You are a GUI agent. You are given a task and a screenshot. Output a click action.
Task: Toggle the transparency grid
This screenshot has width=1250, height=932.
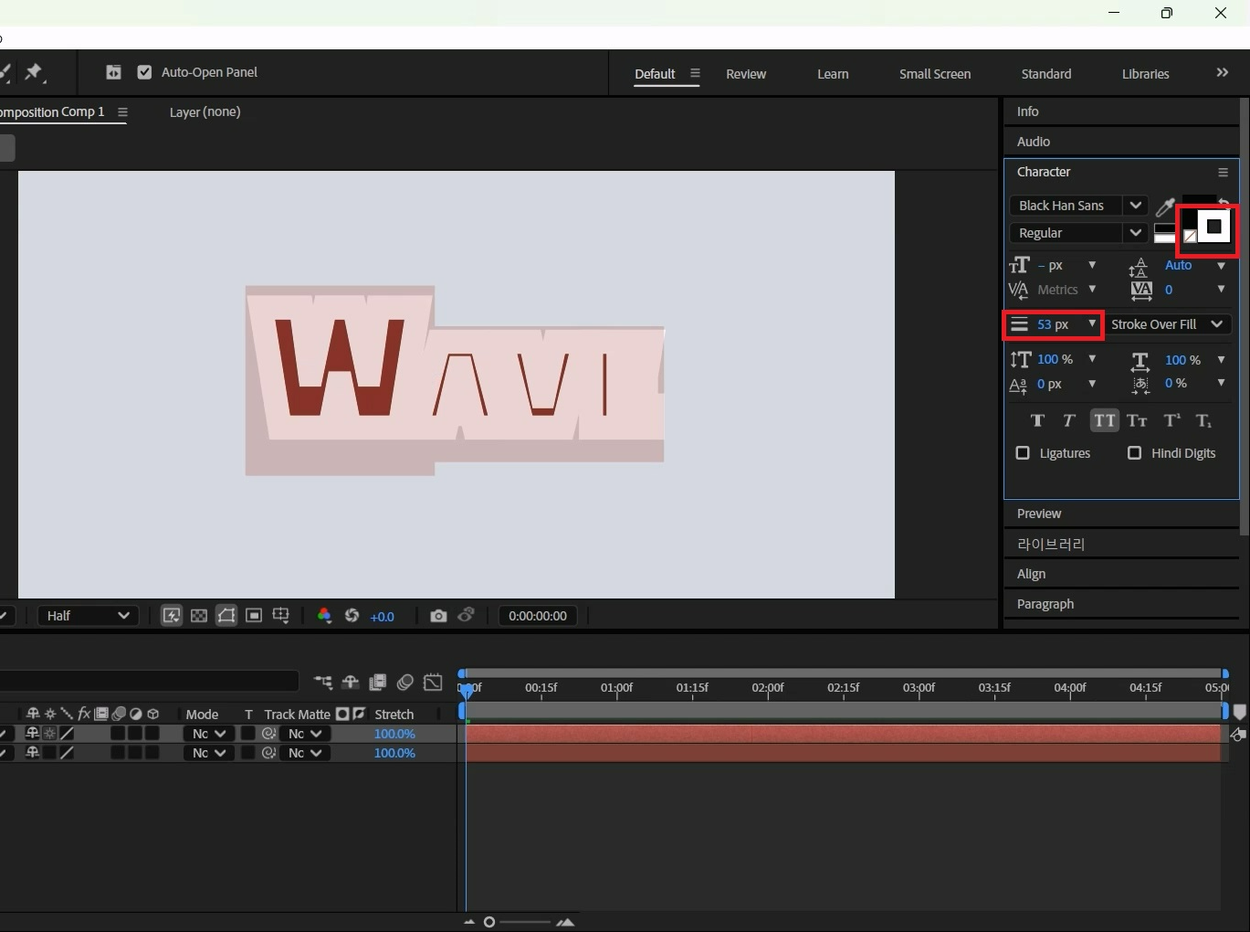click(x=198, y=616)
